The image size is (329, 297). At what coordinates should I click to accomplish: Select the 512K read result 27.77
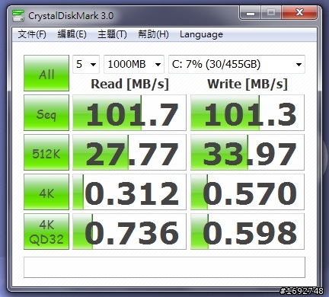tap(129, 152)
